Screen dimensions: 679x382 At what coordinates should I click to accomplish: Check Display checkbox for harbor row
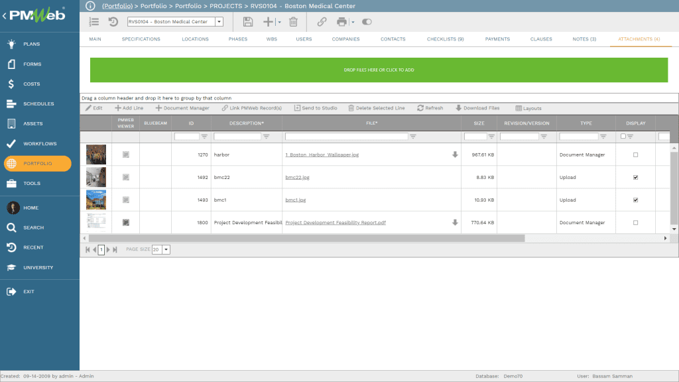point(636,155)
